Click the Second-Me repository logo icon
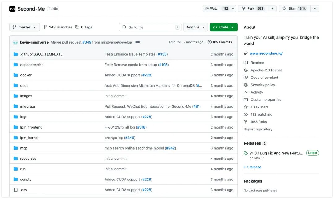334x199 pixels. pyautogui.click(x=12, y=9)
